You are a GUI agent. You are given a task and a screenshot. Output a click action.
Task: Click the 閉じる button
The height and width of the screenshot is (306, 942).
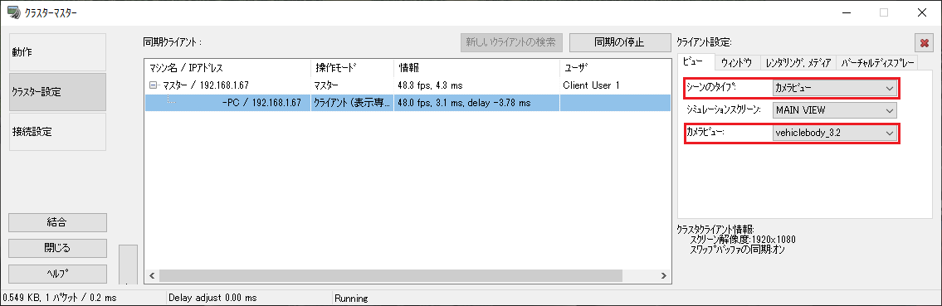[57, 248]
